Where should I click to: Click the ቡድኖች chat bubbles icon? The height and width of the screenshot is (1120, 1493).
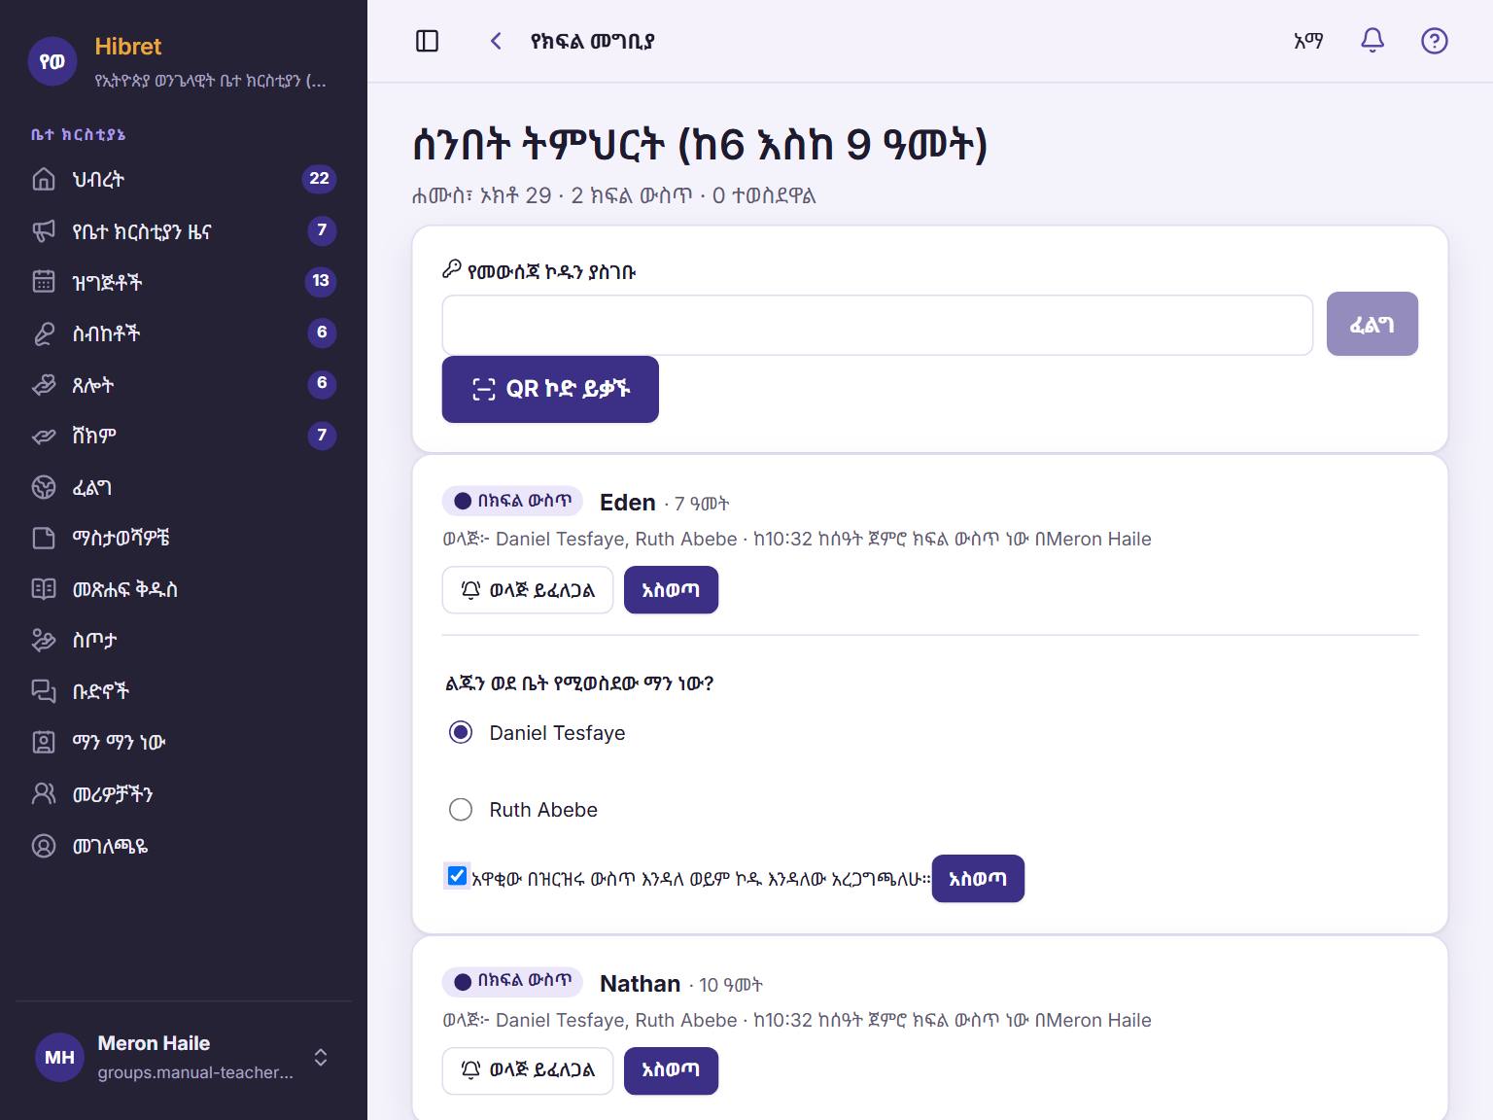(44, 691)
